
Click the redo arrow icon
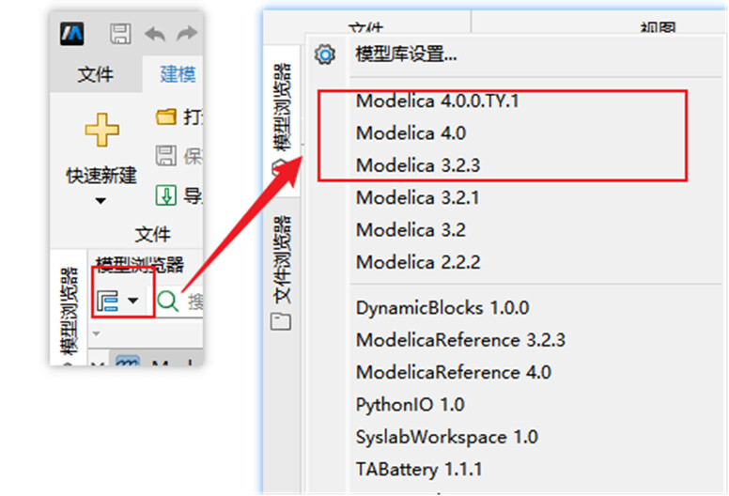point(187,33)
